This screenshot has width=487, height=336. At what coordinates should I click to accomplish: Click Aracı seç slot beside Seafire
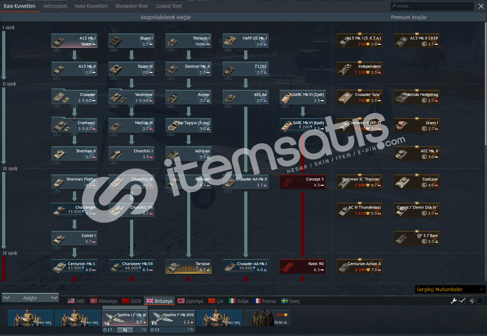click(220, 318)
